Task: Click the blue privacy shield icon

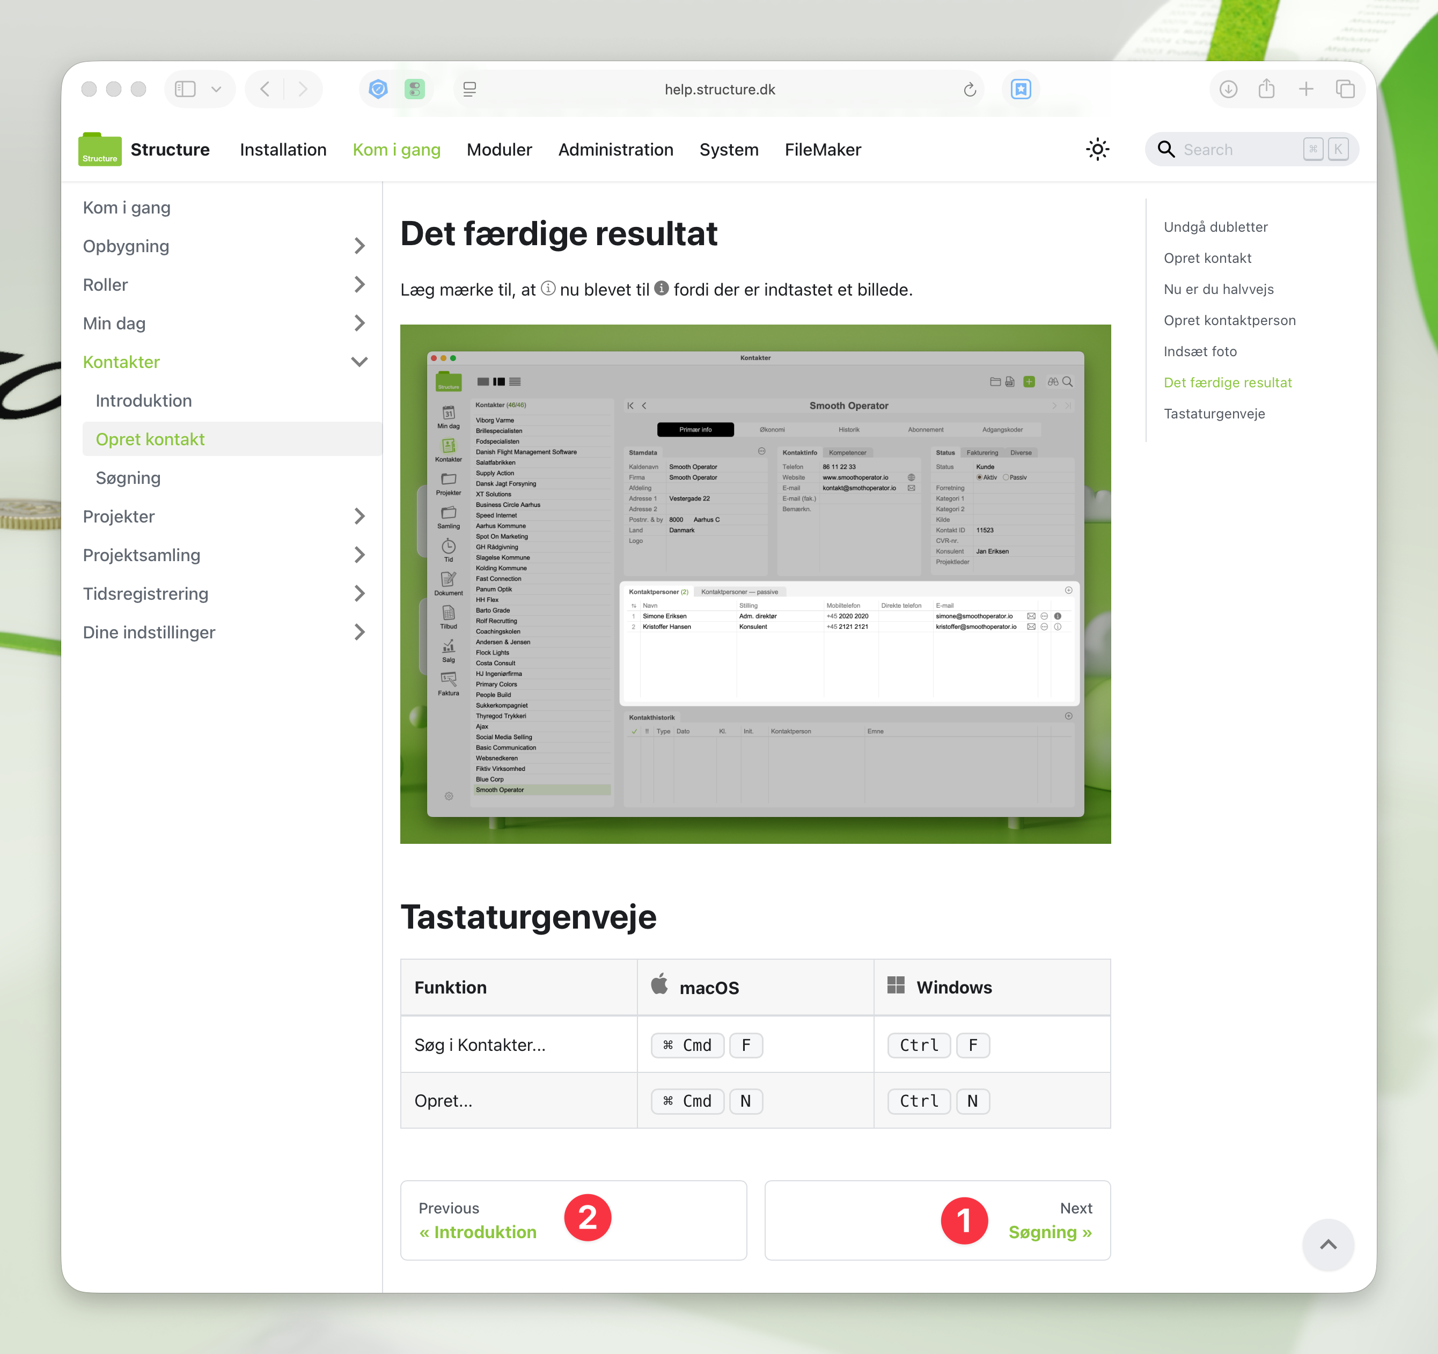Action: 378,89
